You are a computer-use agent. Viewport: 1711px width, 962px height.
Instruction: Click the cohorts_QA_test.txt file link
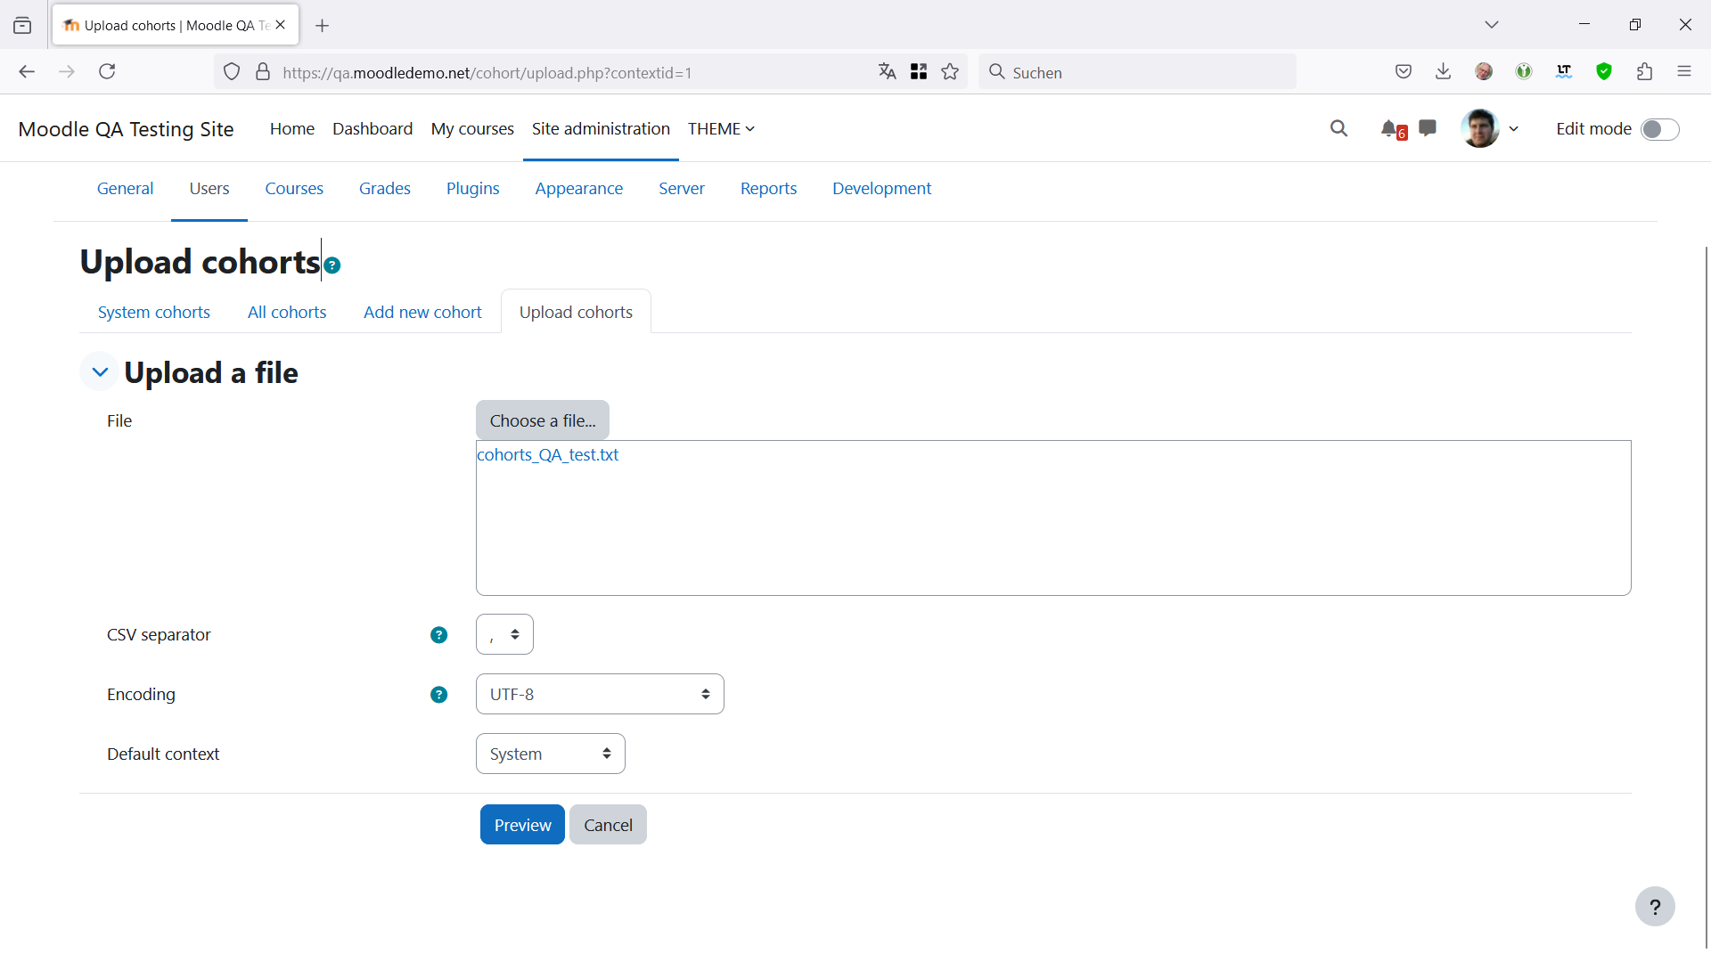click(x=547, y=455)
